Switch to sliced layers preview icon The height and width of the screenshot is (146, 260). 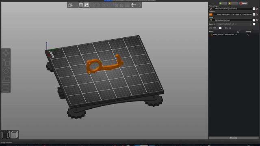(14, 134)
